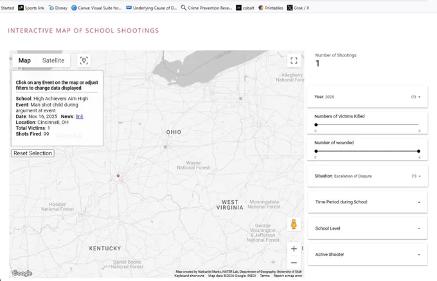The image size is (437, 281).
Task: Click the WEST VIRGINIA map label
Action: (230, 205)
